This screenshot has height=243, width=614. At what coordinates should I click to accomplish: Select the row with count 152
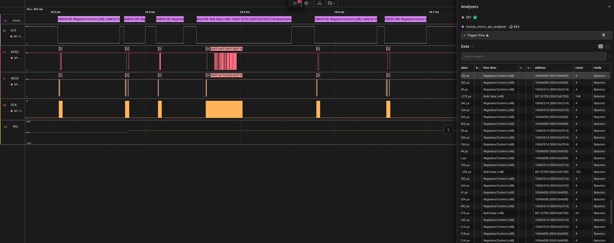(535, 172)
